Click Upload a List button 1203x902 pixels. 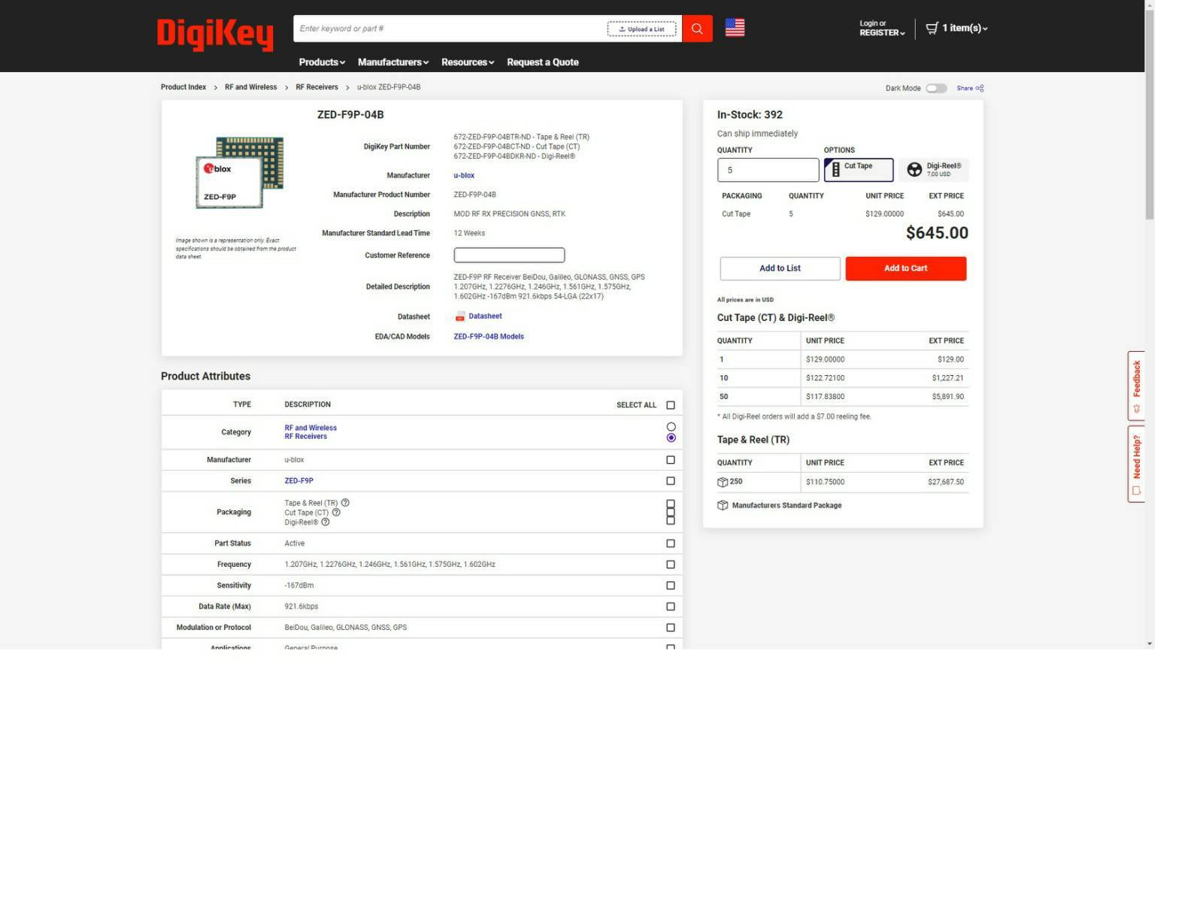click(x=641, y=29)
